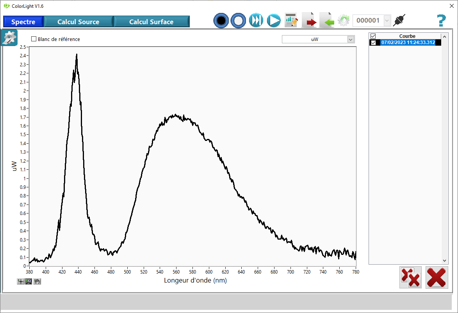Open the Calcul Surface tab
Image resolution: width=458 pixels, height=313 pixels.
click(x=151, y=22)
